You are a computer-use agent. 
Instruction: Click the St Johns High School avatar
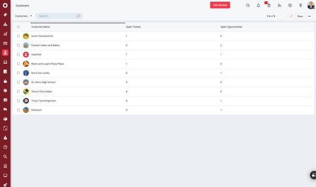tap(26, 82)
